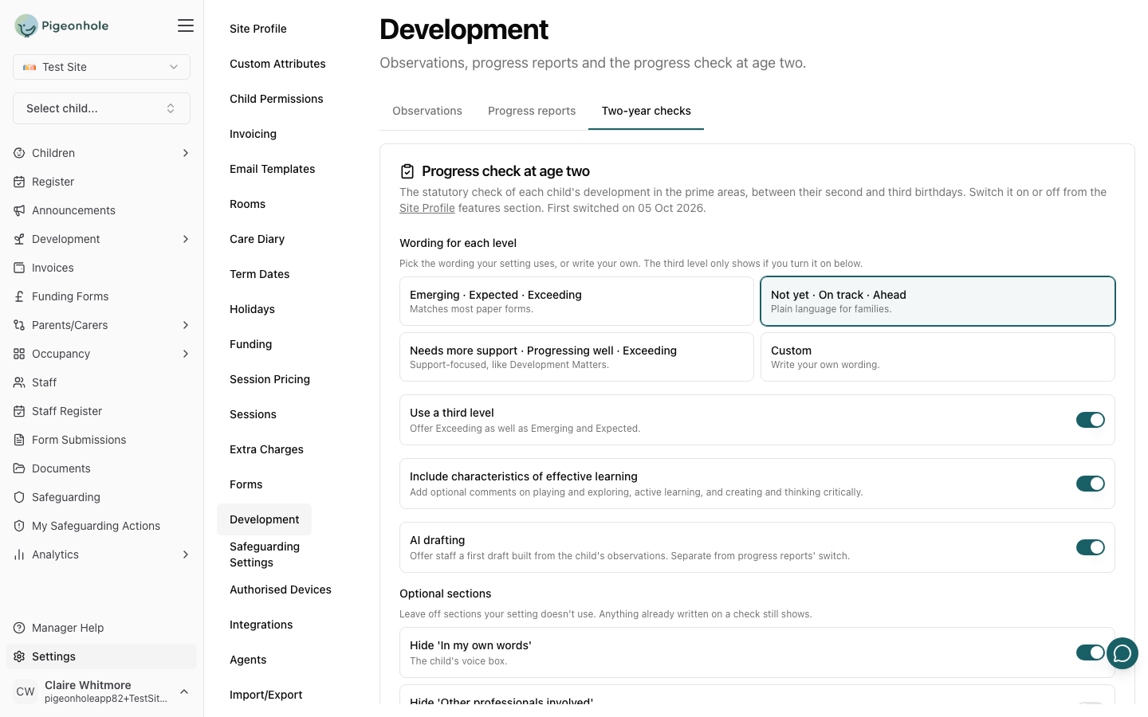The image size is (1148, 717).
Task: Toggle the hamburger menu icon
Action: [x=186, y=25]
